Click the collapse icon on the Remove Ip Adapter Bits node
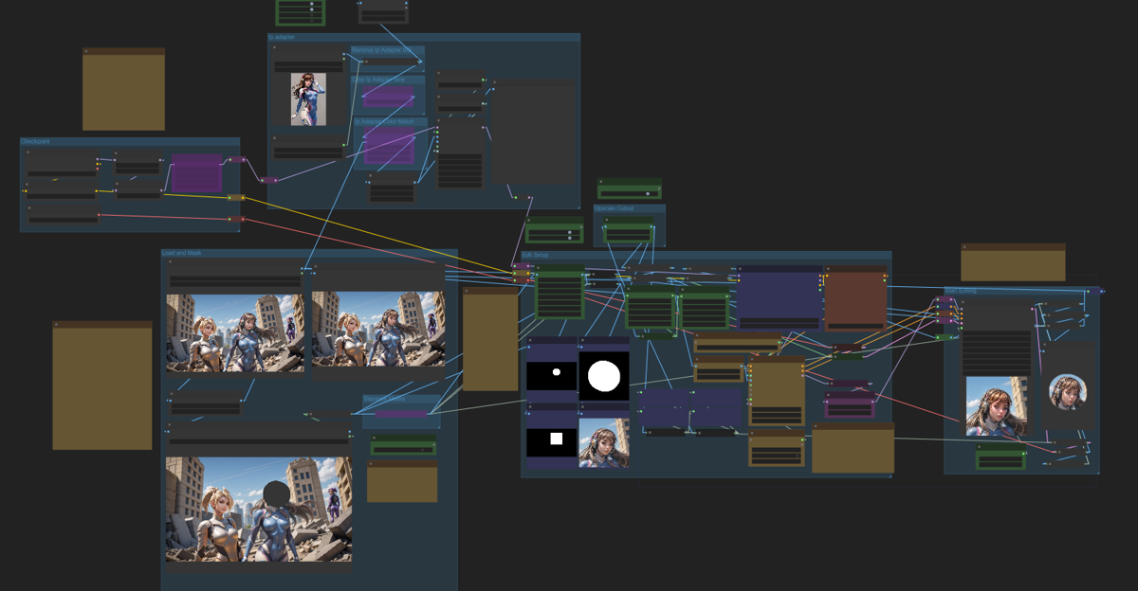 (x=366, y=62)
